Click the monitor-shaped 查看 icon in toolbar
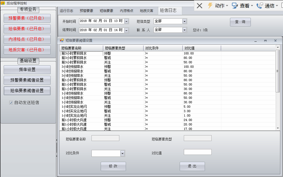 click(x=235, y=6)
